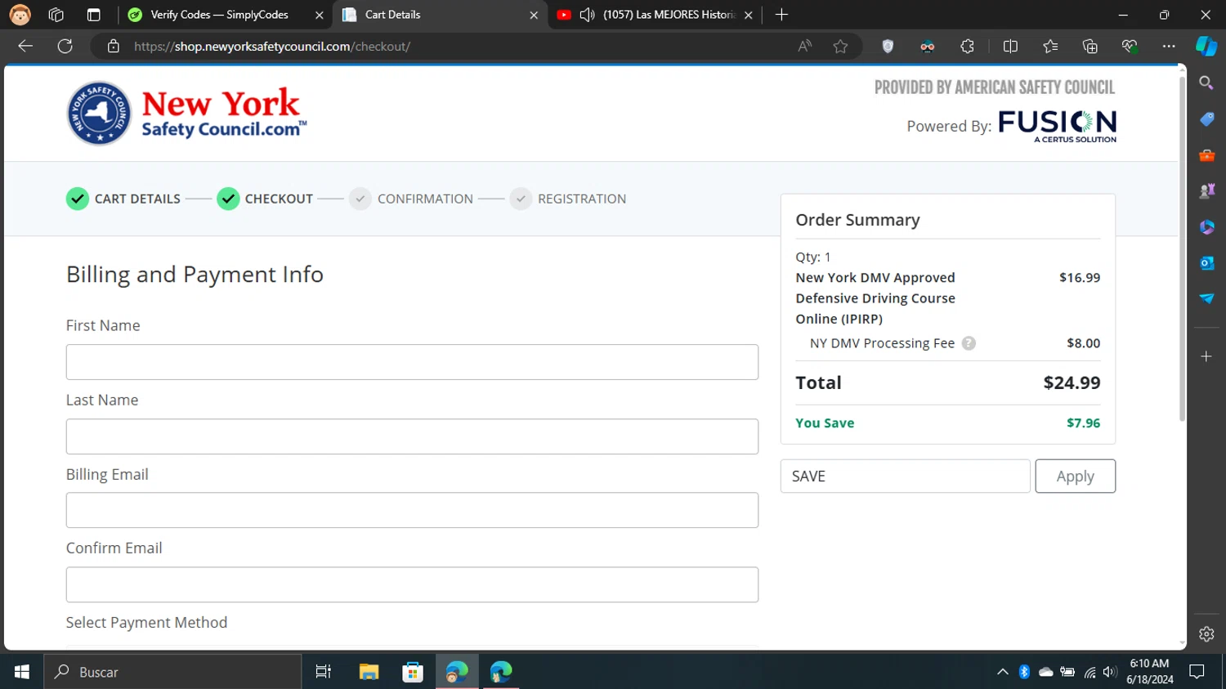Click the Cart Details step checkmark

point(78,199)
